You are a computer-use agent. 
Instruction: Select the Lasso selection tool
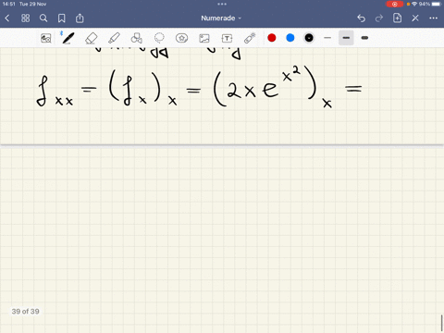pos(159,38)
